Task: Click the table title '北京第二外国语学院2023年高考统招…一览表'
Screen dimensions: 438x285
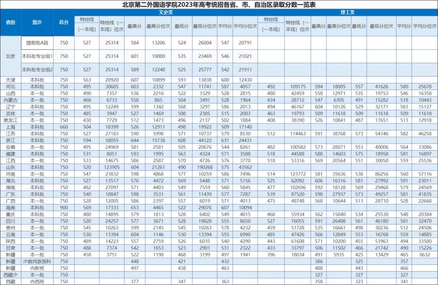Action: [x=219, y=4]
